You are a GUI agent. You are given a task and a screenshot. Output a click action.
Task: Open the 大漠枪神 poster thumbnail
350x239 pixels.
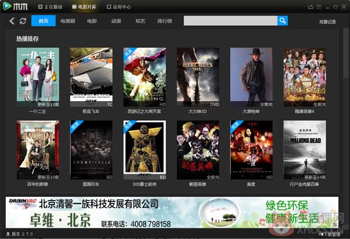[x=251, y=77]
